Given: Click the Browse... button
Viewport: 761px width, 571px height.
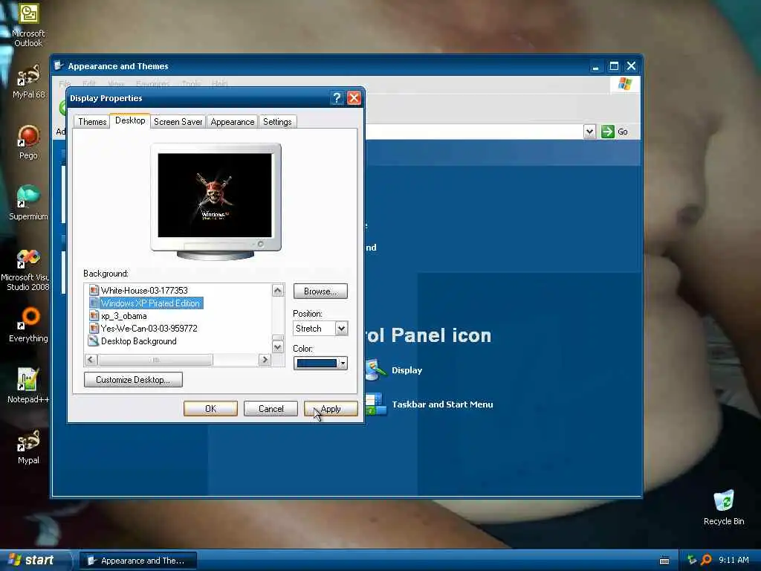Looking at the screenshot, I should pos(320,291).
